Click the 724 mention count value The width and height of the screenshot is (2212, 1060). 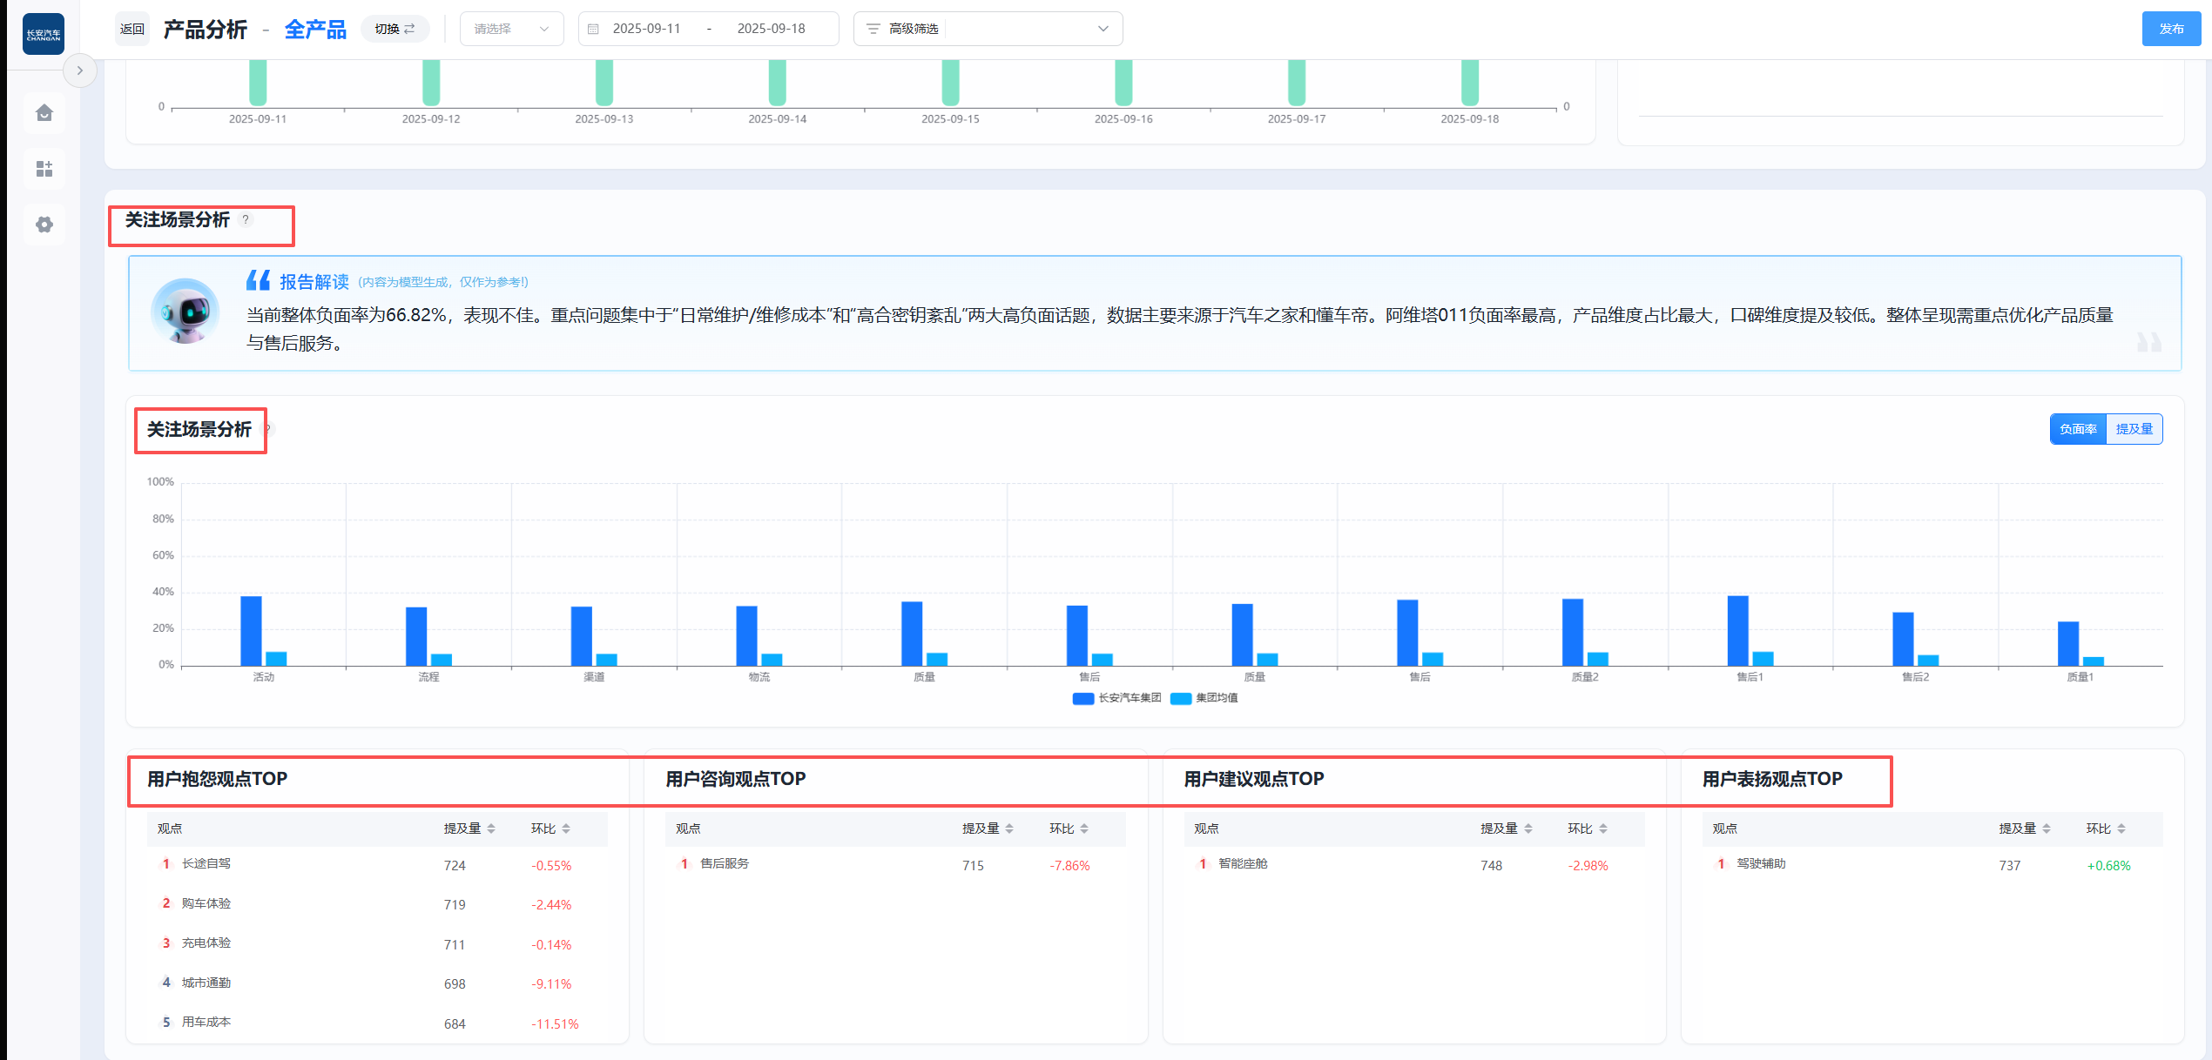click(455, 866)
